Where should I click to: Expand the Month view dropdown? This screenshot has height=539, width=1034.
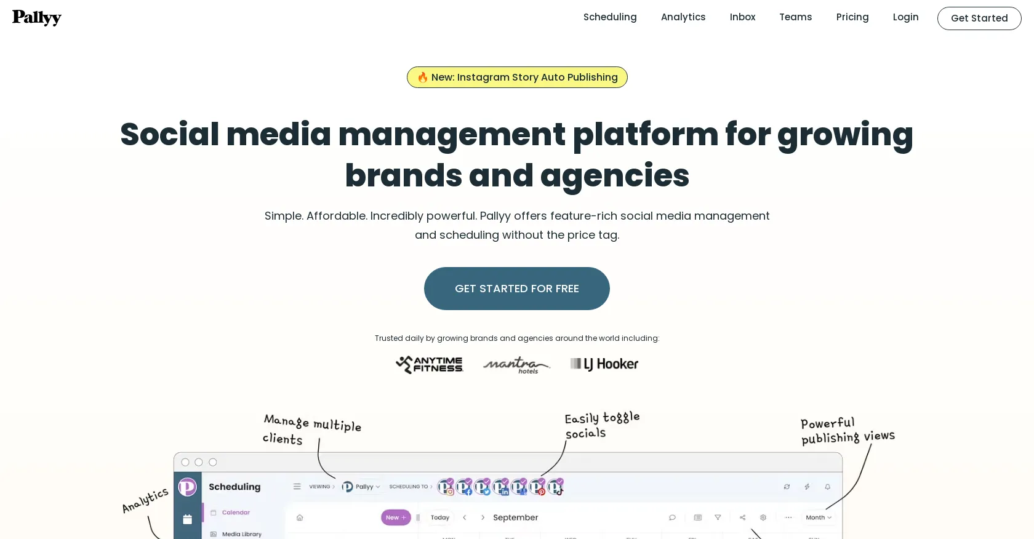coord(819,517)
